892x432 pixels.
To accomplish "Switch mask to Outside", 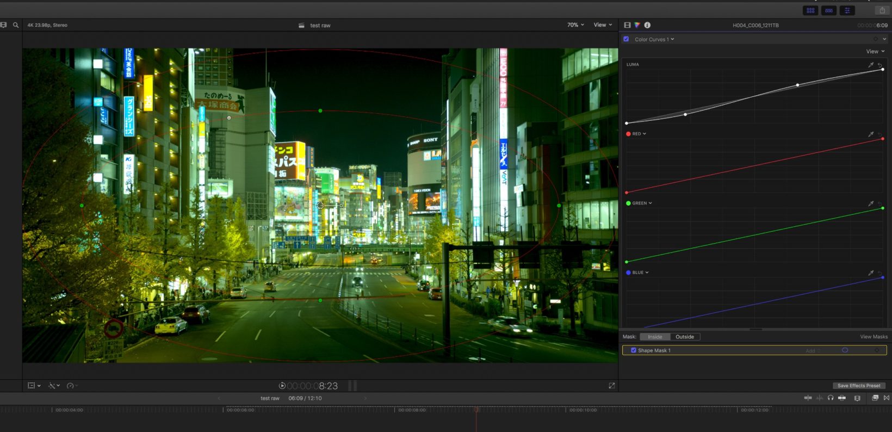I will pyautogui.click(x=684, y=337).
